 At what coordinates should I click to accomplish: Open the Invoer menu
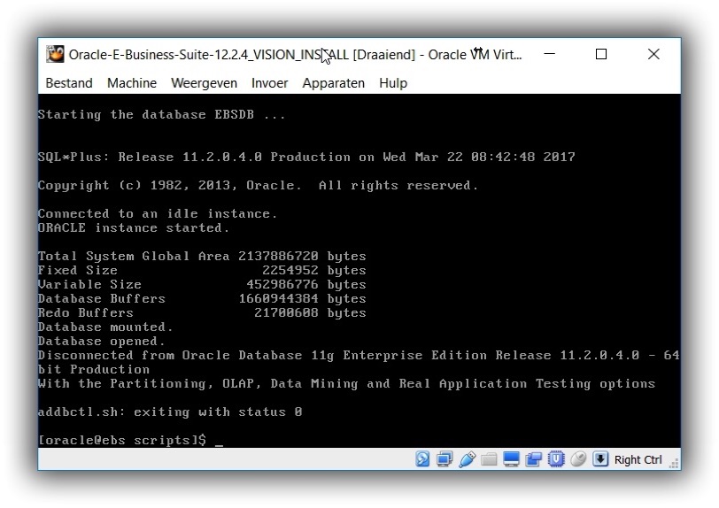pos(269,83)
